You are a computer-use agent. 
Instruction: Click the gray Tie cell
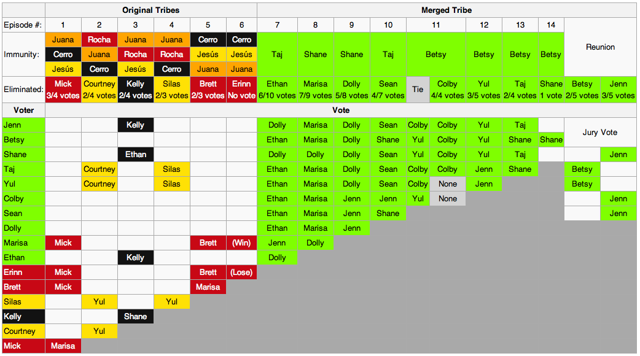click(x=418, y=89)
